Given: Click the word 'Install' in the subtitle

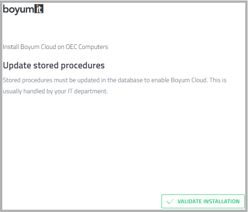Looking at the screenshot, I should pyautogui.click(x=11, y=47).
